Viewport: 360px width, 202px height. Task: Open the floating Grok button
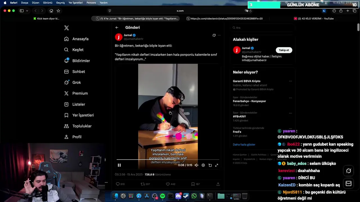click(348, 171)
